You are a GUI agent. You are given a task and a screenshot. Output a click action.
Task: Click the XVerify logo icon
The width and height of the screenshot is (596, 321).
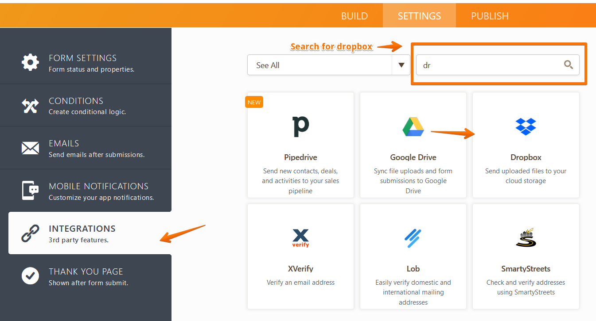coord(300,238)
